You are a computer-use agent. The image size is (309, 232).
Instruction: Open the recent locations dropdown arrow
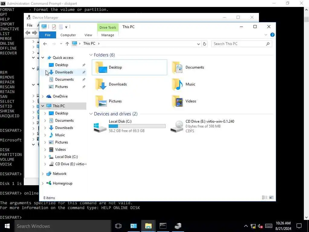(61, 44)
